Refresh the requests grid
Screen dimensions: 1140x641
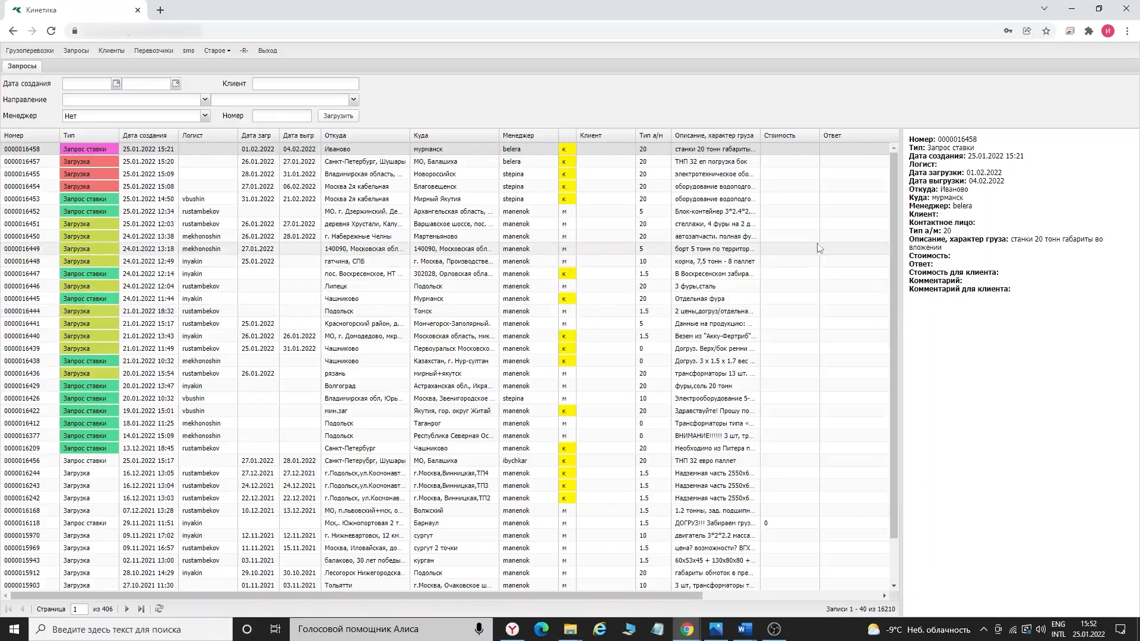pos(159,609)
